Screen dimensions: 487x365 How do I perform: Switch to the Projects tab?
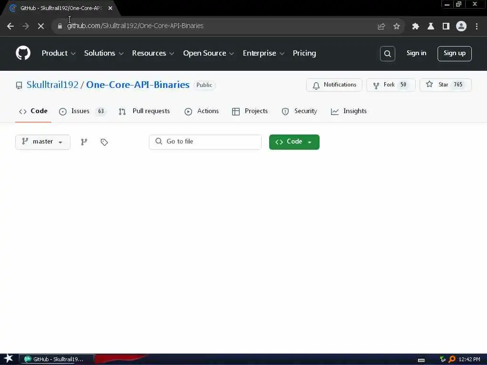click(250, 111)
